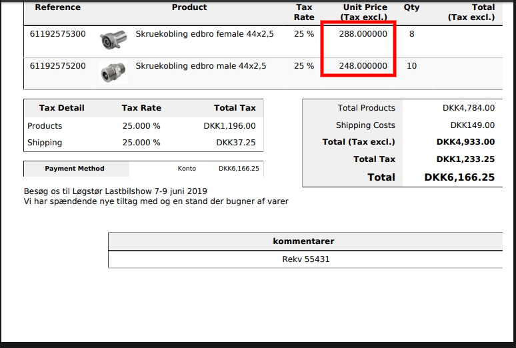Screen dimensions: 516x348
Task: Click the Product column header
Action: [x=189, y=7]
